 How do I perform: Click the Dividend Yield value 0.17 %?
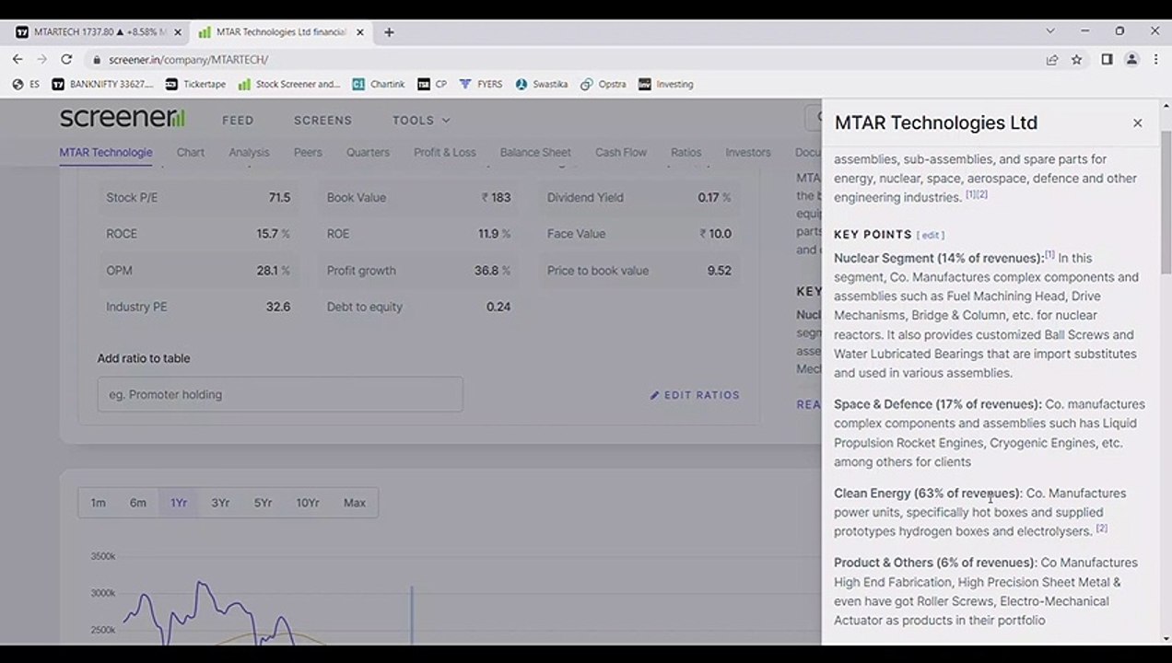(x=714, y=197)
